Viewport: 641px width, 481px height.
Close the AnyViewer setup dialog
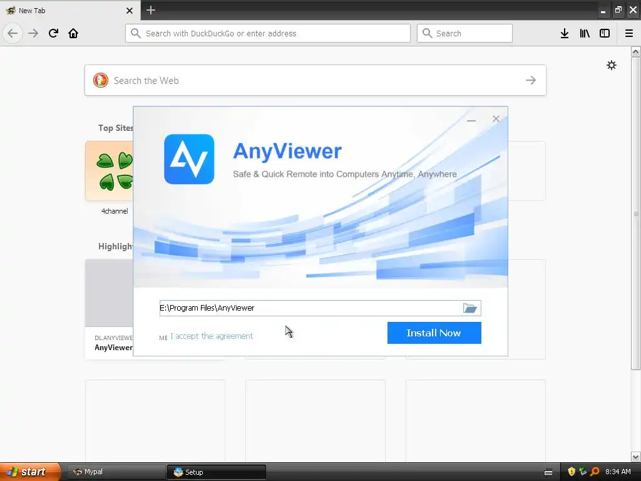click(x=496, y=118)
